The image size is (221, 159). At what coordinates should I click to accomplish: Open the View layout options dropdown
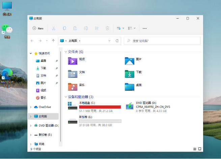(x=132, y=28)
